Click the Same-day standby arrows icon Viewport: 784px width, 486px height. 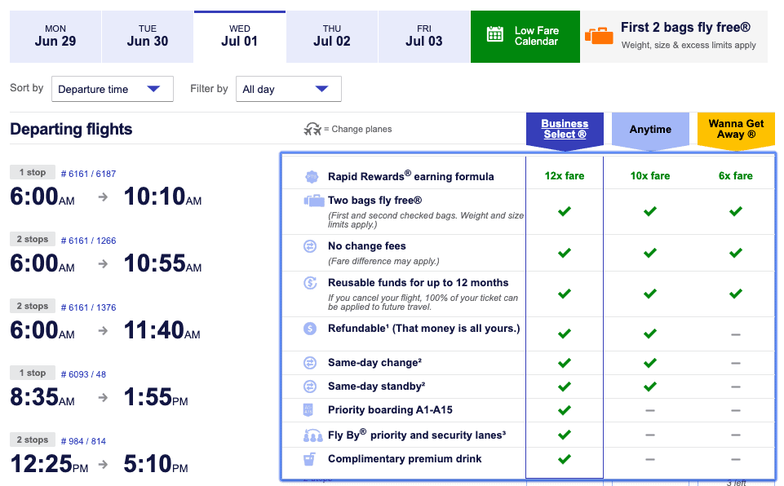click(310, 387)
